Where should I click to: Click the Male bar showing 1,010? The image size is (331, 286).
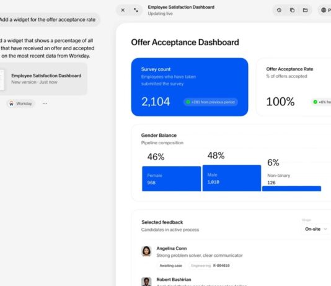pyautogui.click(x=232, y=178)
